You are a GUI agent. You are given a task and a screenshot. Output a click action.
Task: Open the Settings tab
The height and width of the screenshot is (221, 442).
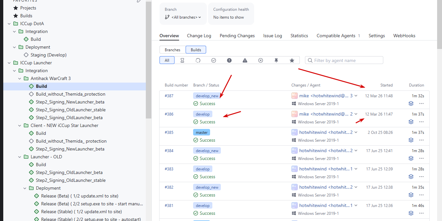click(x=377, y=36)
